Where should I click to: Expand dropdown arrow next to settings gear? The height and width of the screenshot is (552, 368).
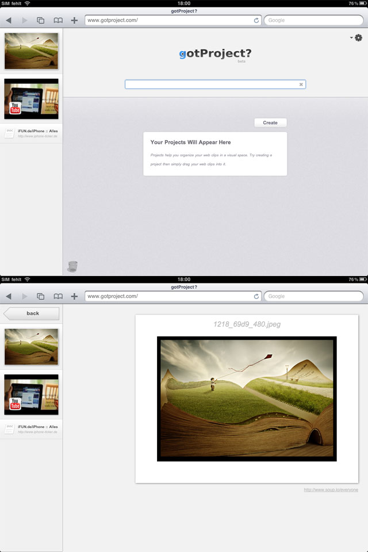click(x=351, y=38)
